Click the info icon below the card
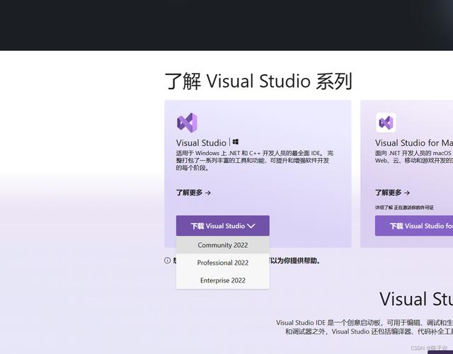453x354 pixels. [167, 261]
